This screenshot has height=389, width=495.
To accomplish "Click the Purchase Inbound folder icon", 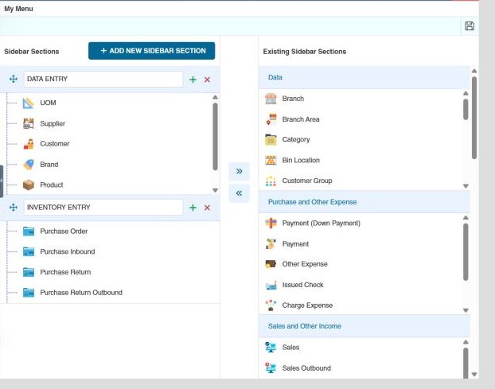I will pos(29,251).
